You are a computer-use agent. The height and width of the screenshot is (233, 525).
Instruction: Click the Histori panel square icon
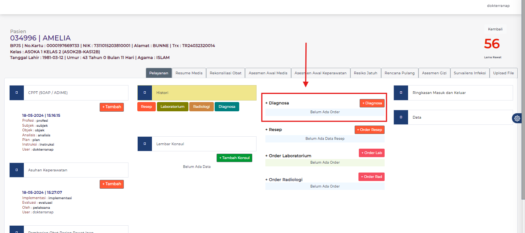pos(145,93)
